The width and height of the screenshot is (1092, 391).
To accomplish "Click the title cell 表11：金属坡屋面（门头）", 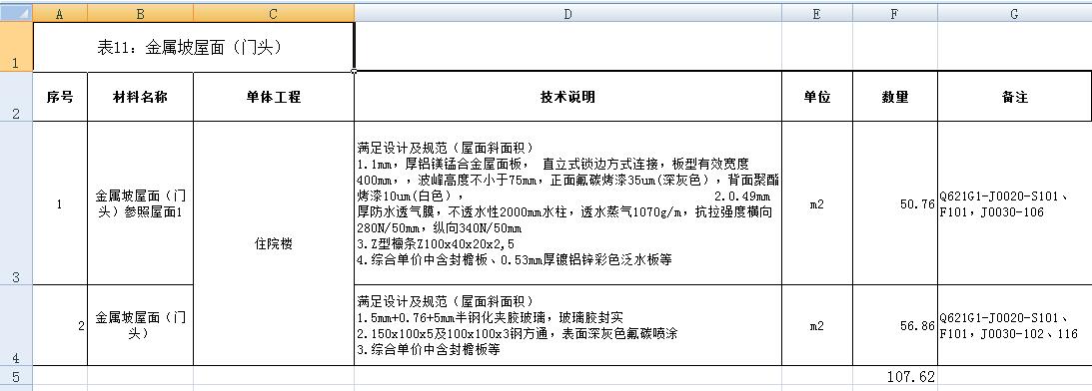I will coord(194,47).
